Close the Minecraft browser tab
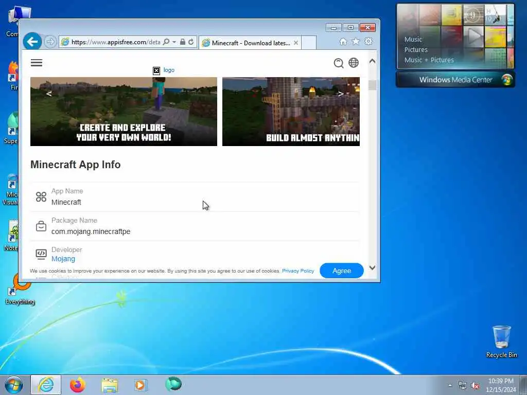The height and width of the screenshot is (395, 527). coord(296,43)
